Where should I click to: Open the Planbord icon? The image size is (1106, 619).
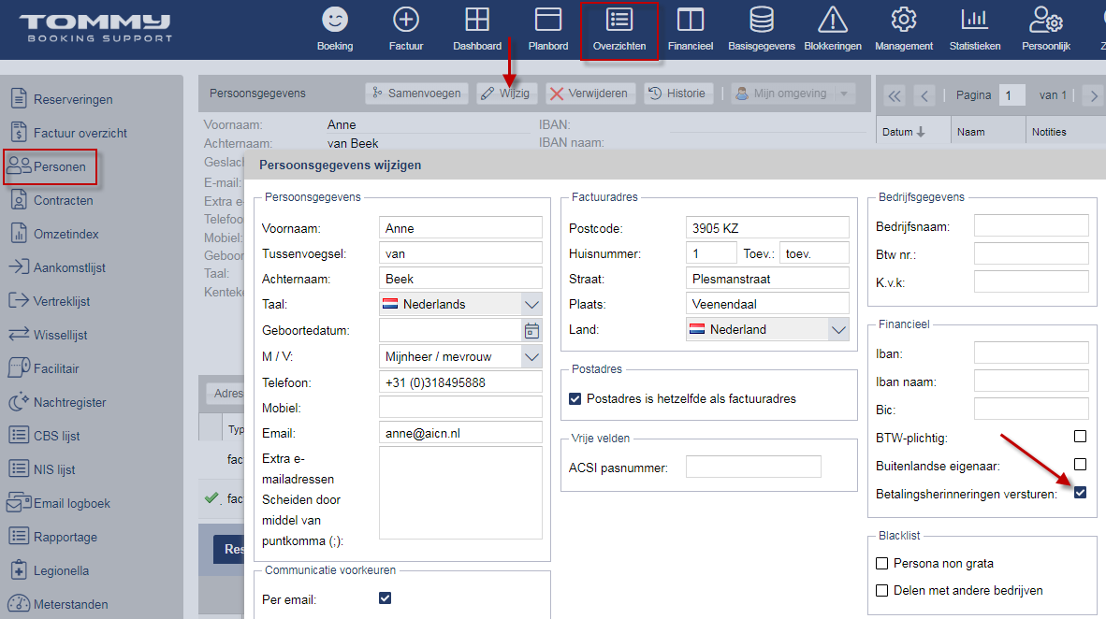coord(548,20)
